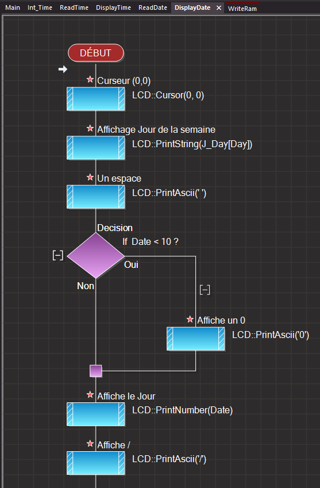Click the white insertion arrow below DÉBUT

(x=63, y=69)
